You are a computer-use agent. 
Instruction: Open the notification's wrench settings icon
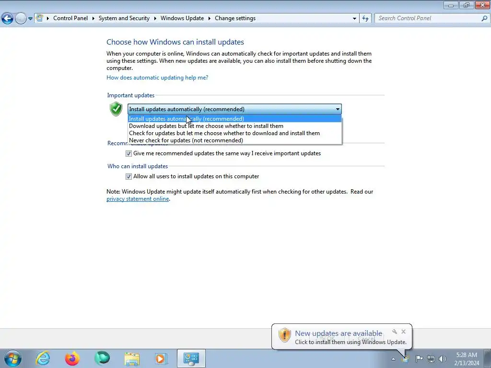coord(395,332)
